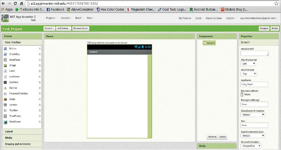The height and width of the screenshot is (150, 281).
Task: Open the Facebook bookmark
Action: coord(55,9)
